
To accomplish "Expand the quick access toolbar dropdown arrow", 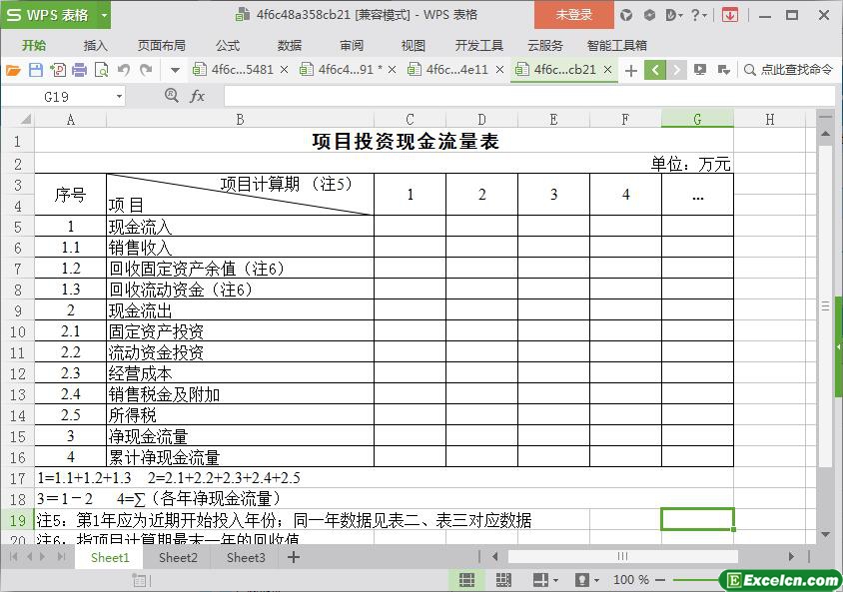I will click(175, 70).
